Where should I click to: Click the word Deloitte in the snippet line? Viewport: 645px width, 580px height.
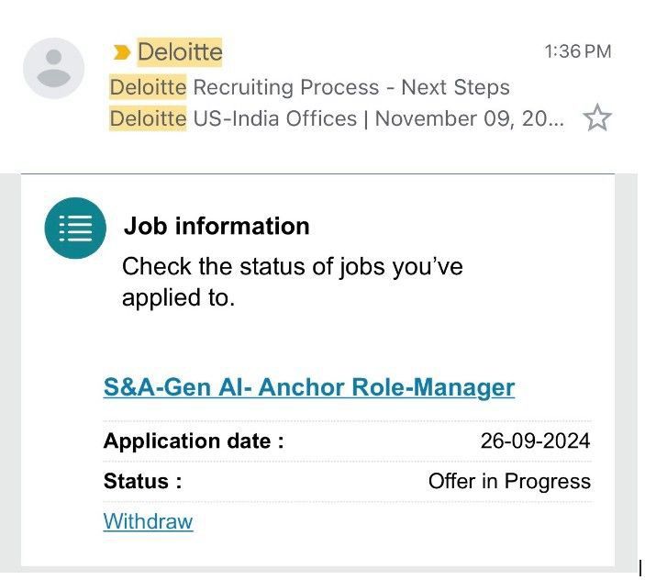(148, 118)
